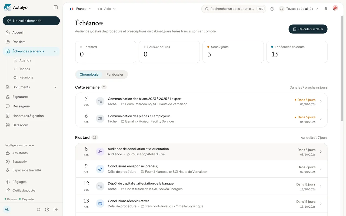Switch to the Chronologie tab
Viewport: 346px width, 216px height.
(x=89, y=75)
